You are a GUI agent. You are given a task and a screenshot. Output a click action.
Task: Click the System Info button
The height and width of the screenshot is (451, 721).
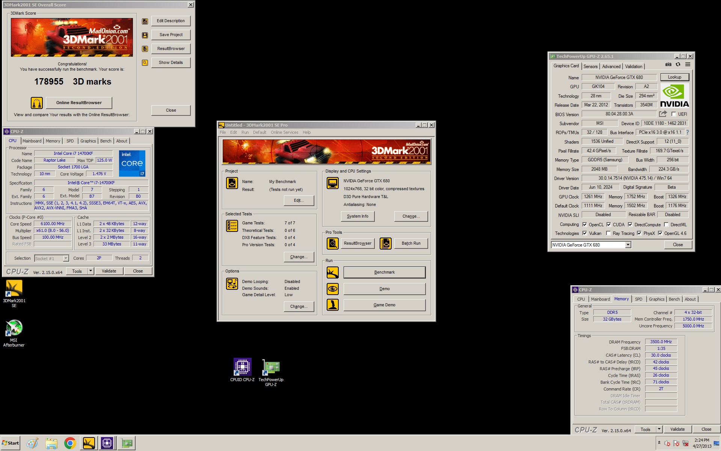tap(357, 216)
